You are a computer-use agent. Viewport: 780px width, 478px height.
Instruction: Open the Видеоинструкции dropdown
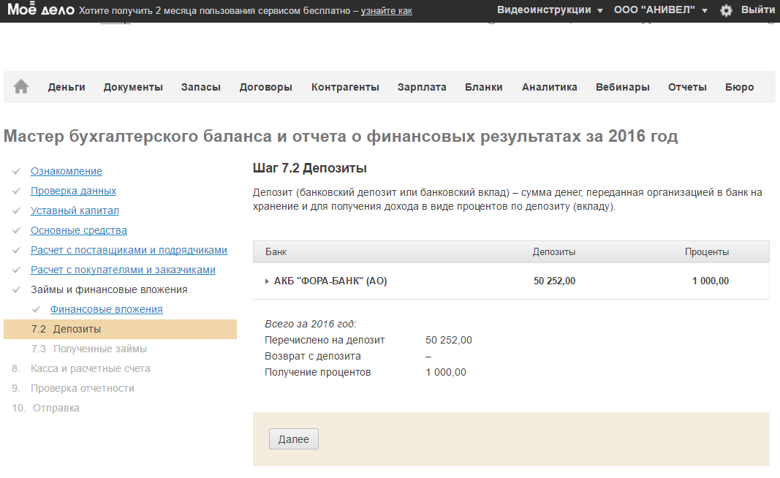point(550,10)
